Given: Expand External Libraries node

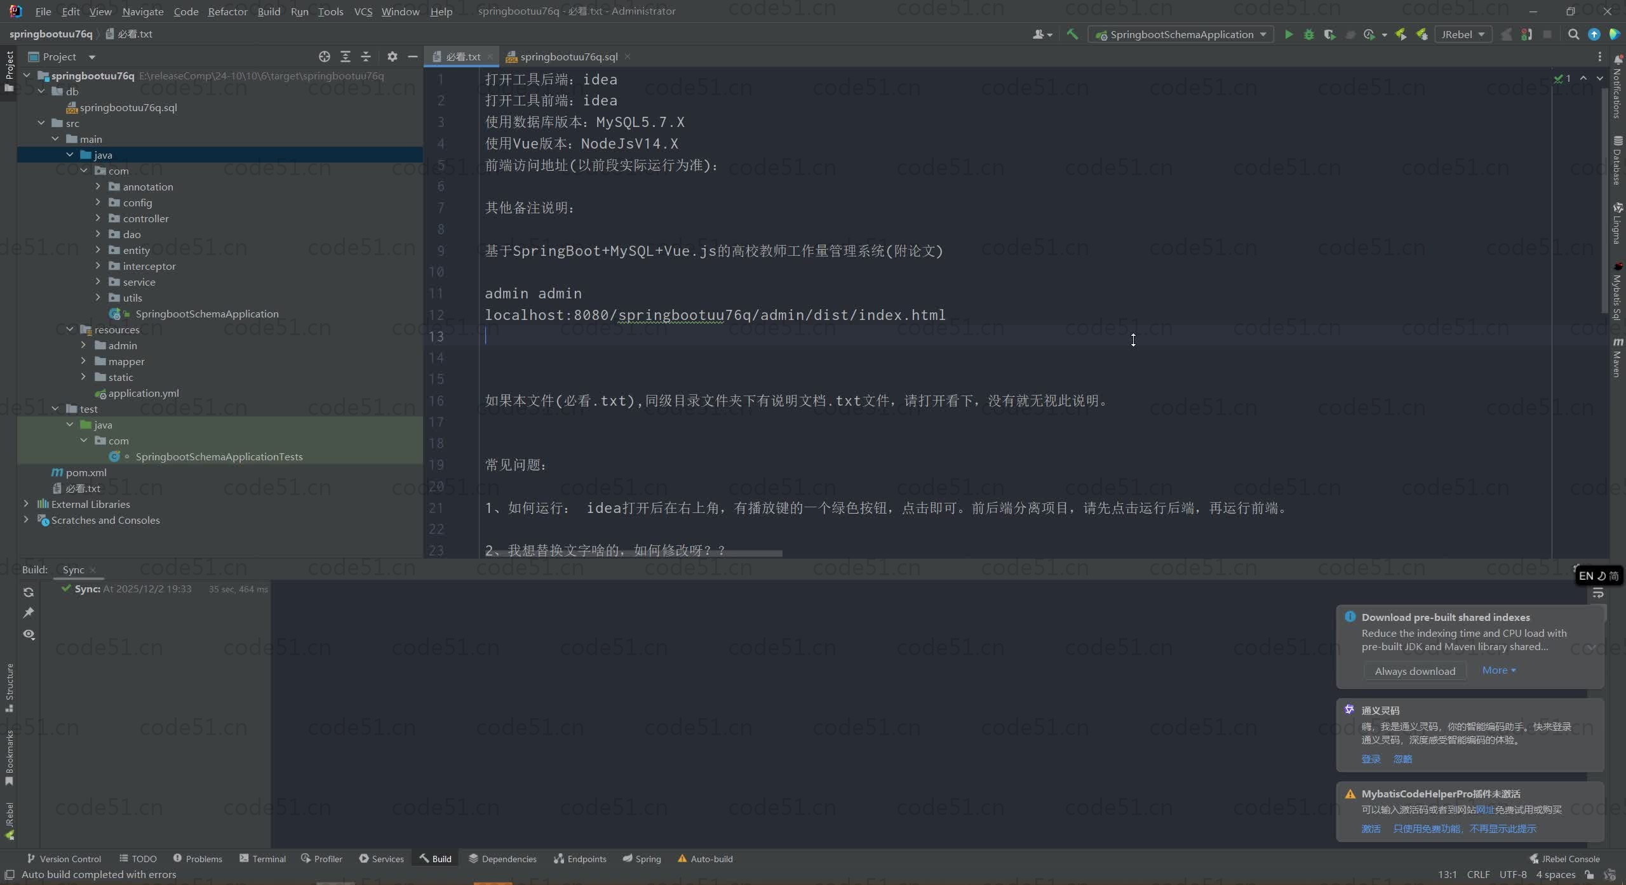Looking at the screenshot, I should point(26,504).
